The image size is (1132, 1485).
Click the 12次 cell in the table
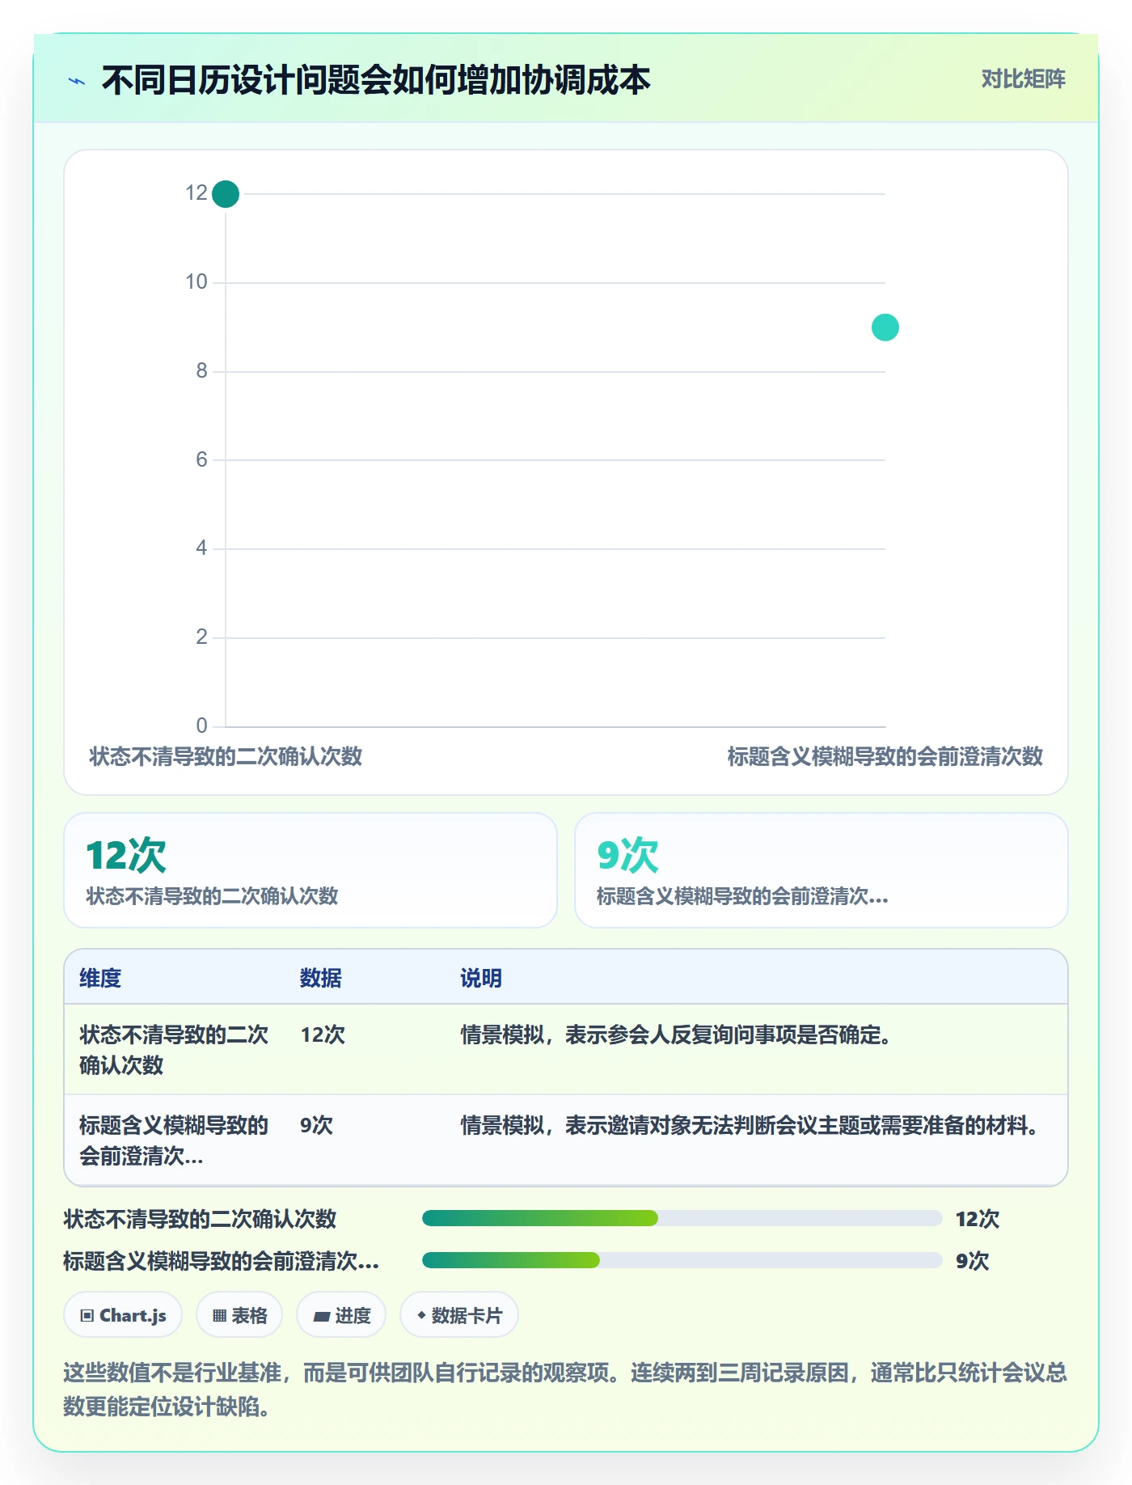click(x=323, y=1034)
